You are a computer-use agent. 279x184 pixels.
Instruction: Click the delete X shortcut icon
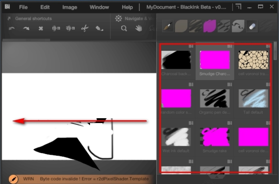41,28
